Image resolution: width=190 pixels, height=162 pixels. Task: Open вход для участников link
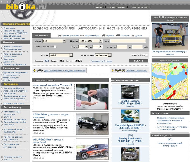(117, 7)
